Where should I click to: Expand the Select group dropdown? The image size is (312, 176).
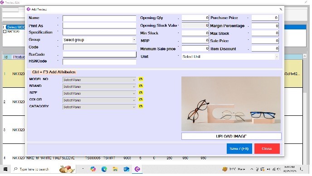click(x=99, y=40)
